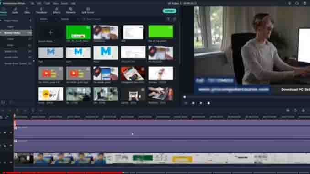Click the Import Media plus tile
The width and height of the screenshot is (310, 174).
pyautogui.click(x=51, y=32)
